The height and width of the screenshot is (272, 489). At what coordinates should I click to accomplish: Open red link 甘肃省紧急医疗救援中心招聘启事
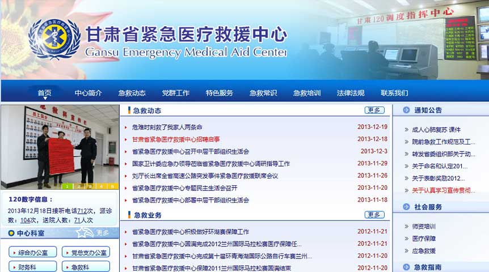pyautogui.click(x=176, y=139)
